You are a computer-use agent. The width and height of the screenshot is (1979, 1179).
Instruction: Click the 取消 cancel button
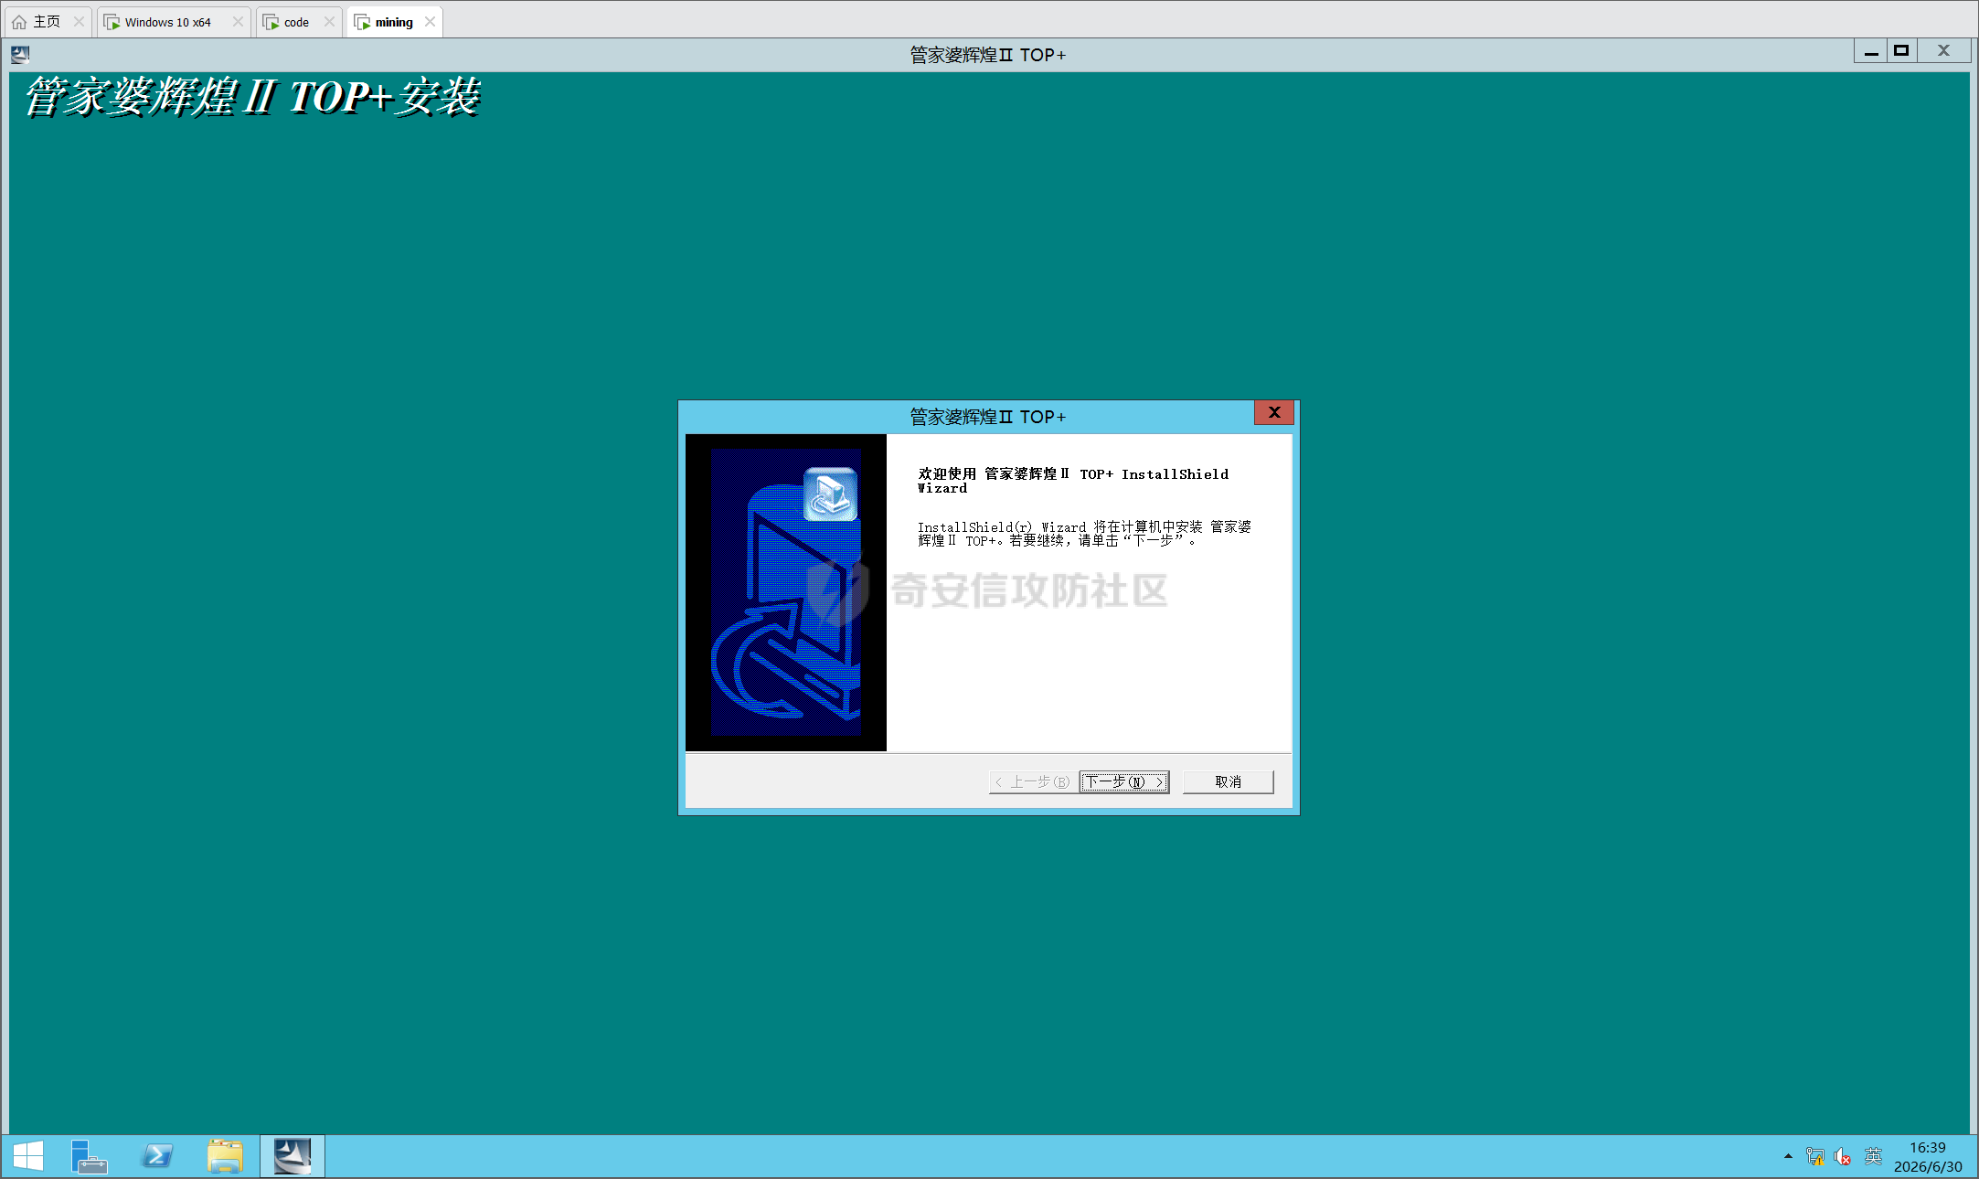click(1228, 781)
